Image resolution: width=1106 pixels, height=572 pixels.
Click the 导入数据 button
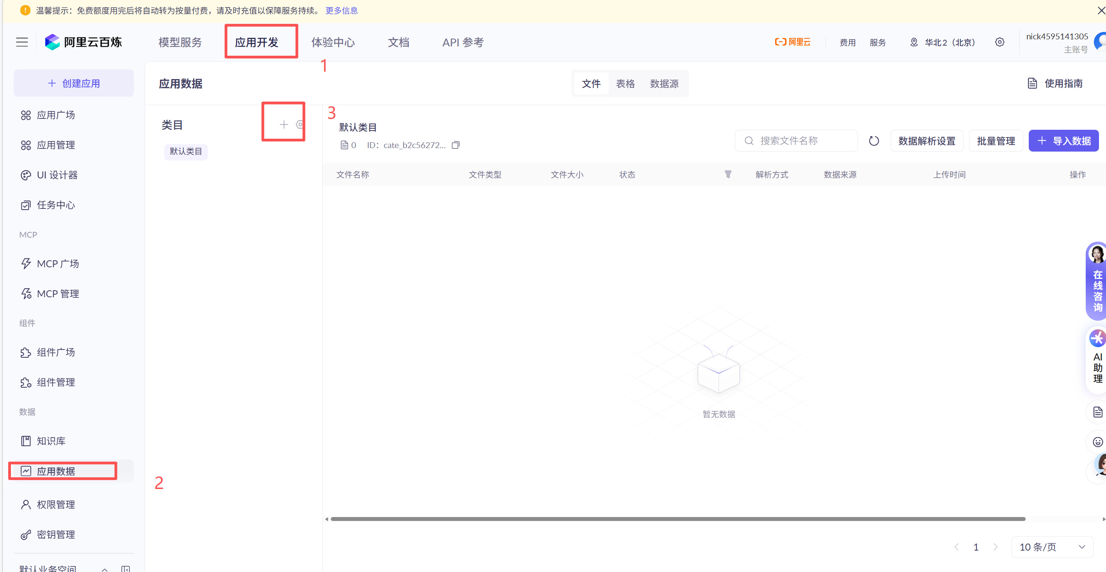point(1063,141)
